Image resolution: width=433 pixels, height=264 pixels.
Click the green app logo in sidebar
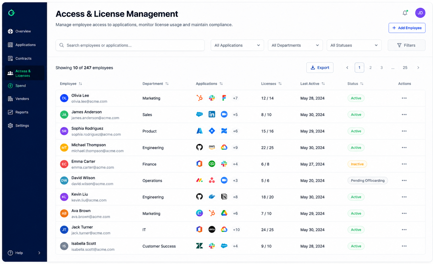[x=11, y=13]
